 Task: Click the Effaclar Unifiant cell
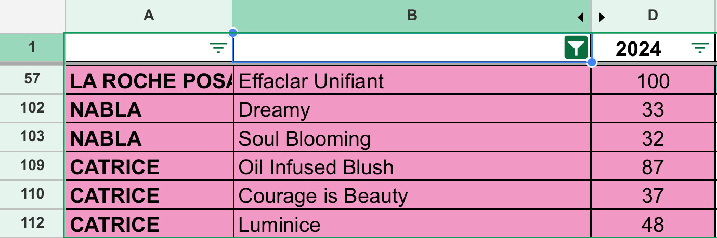click(412, 81)
